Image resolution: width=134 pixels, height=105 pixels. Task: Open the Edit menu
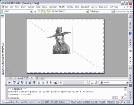tap(12, 7)
